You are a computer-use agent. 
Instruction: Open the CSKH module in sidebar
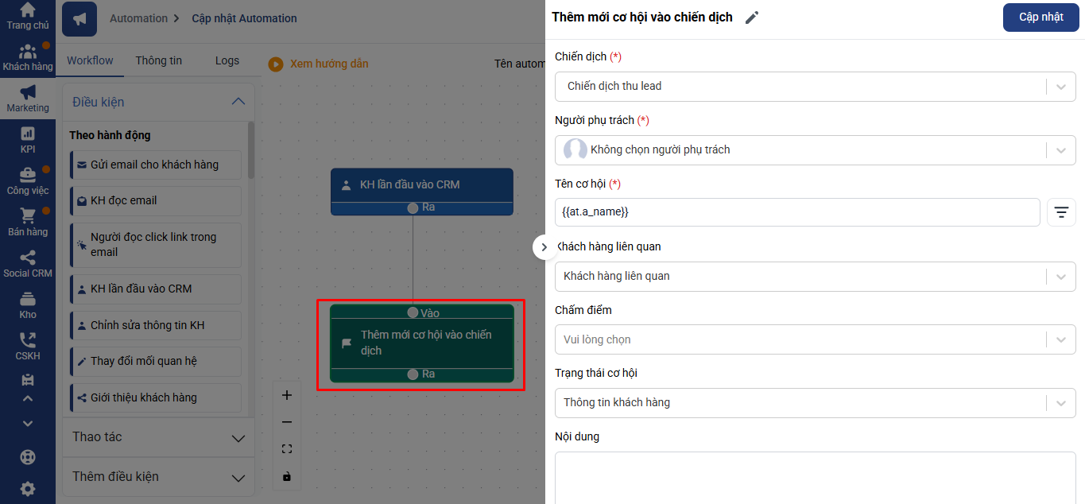pyautogui.click(x=28, y=346)
